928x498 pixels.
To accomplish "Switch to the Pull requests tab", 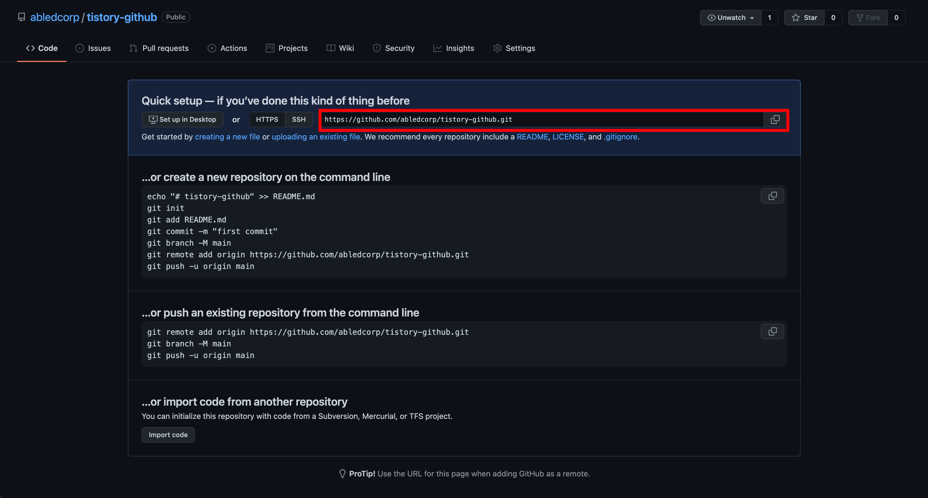I will click(x=159, y=48).
